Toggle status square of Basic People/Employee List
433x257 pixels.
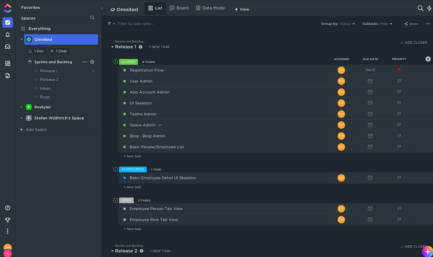[125, 147]
